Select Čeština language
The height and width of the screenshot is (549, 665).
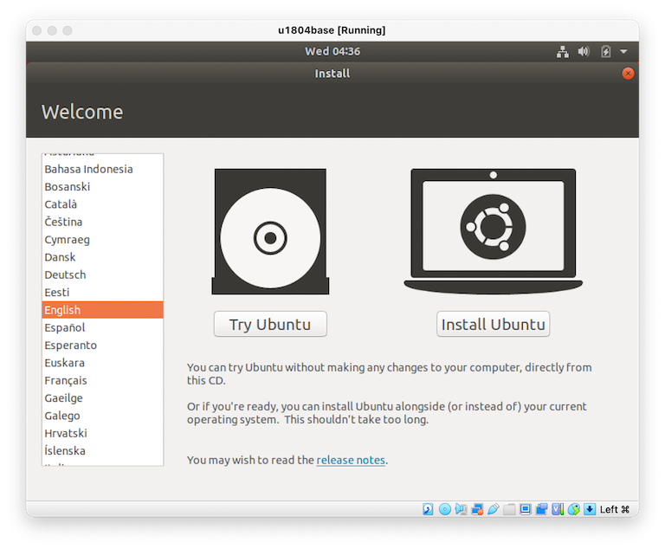pos(103,222)
